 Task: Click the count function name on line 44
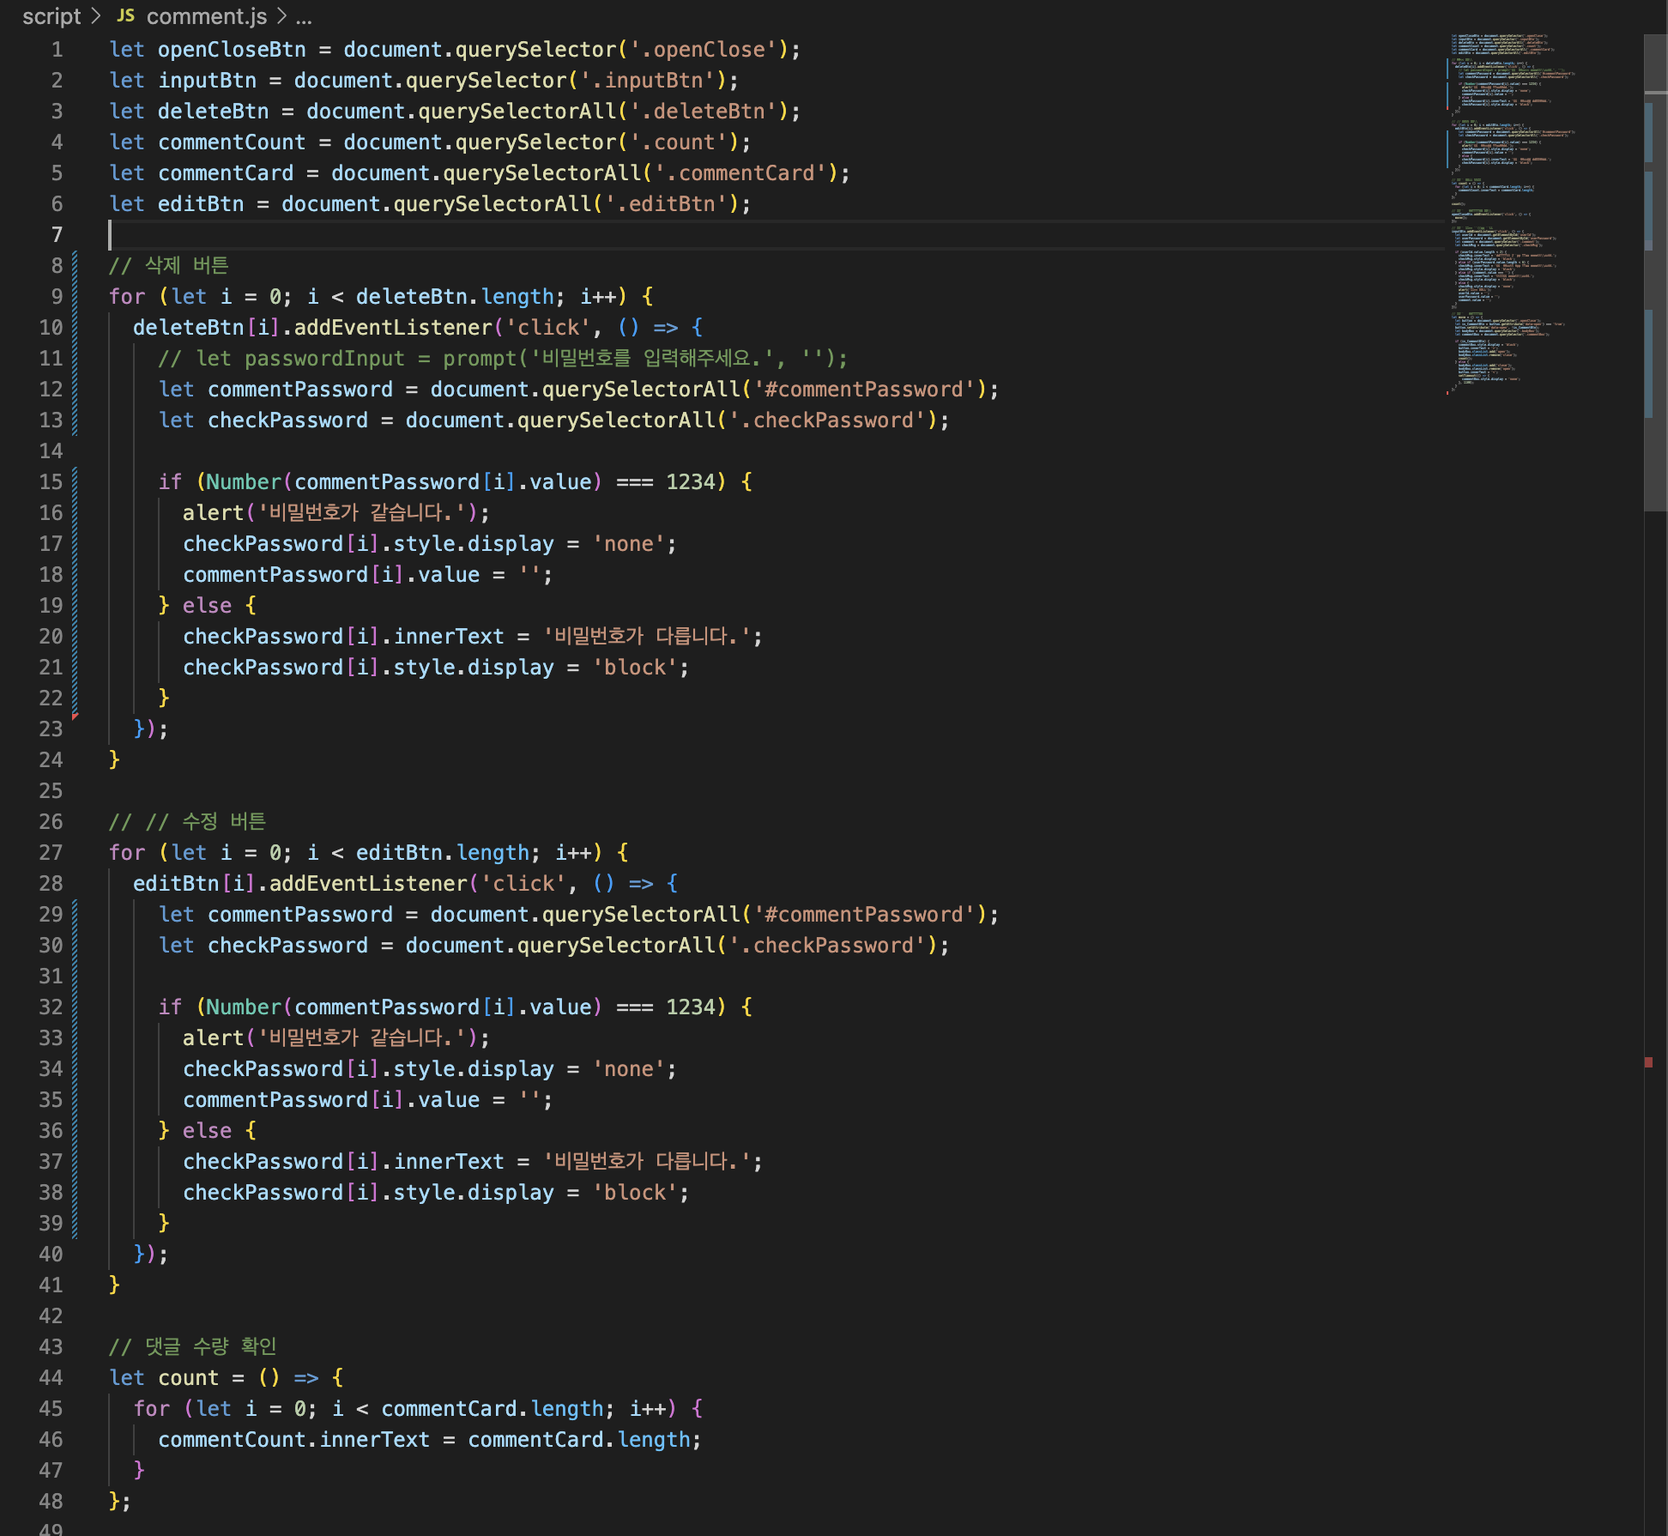(x=188, y=1378)
